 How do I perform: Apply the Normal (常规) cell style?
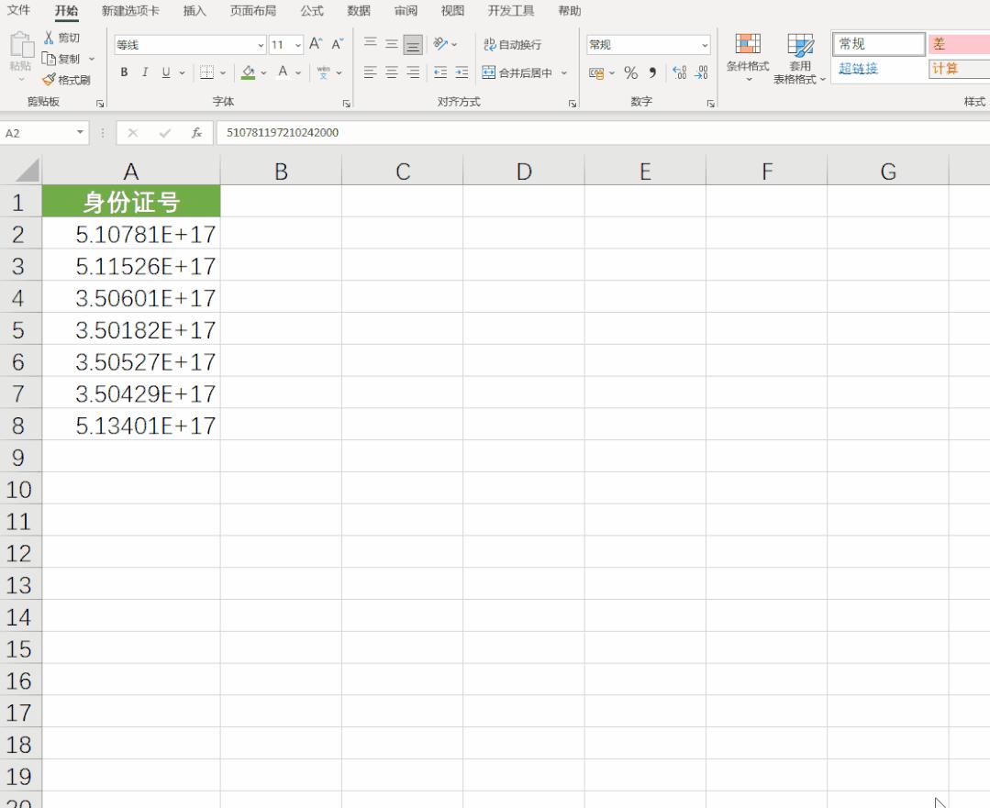[879, 44]
